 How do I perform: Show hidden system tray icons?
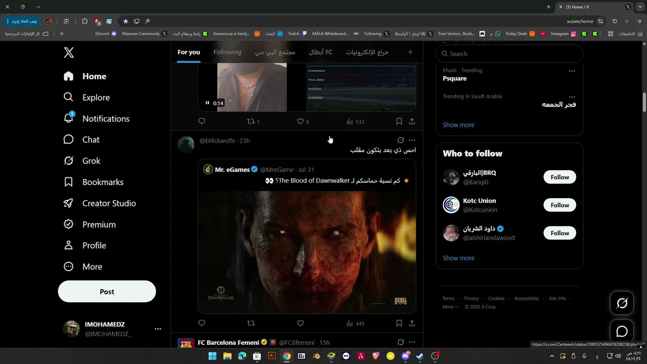pos(552,356)
